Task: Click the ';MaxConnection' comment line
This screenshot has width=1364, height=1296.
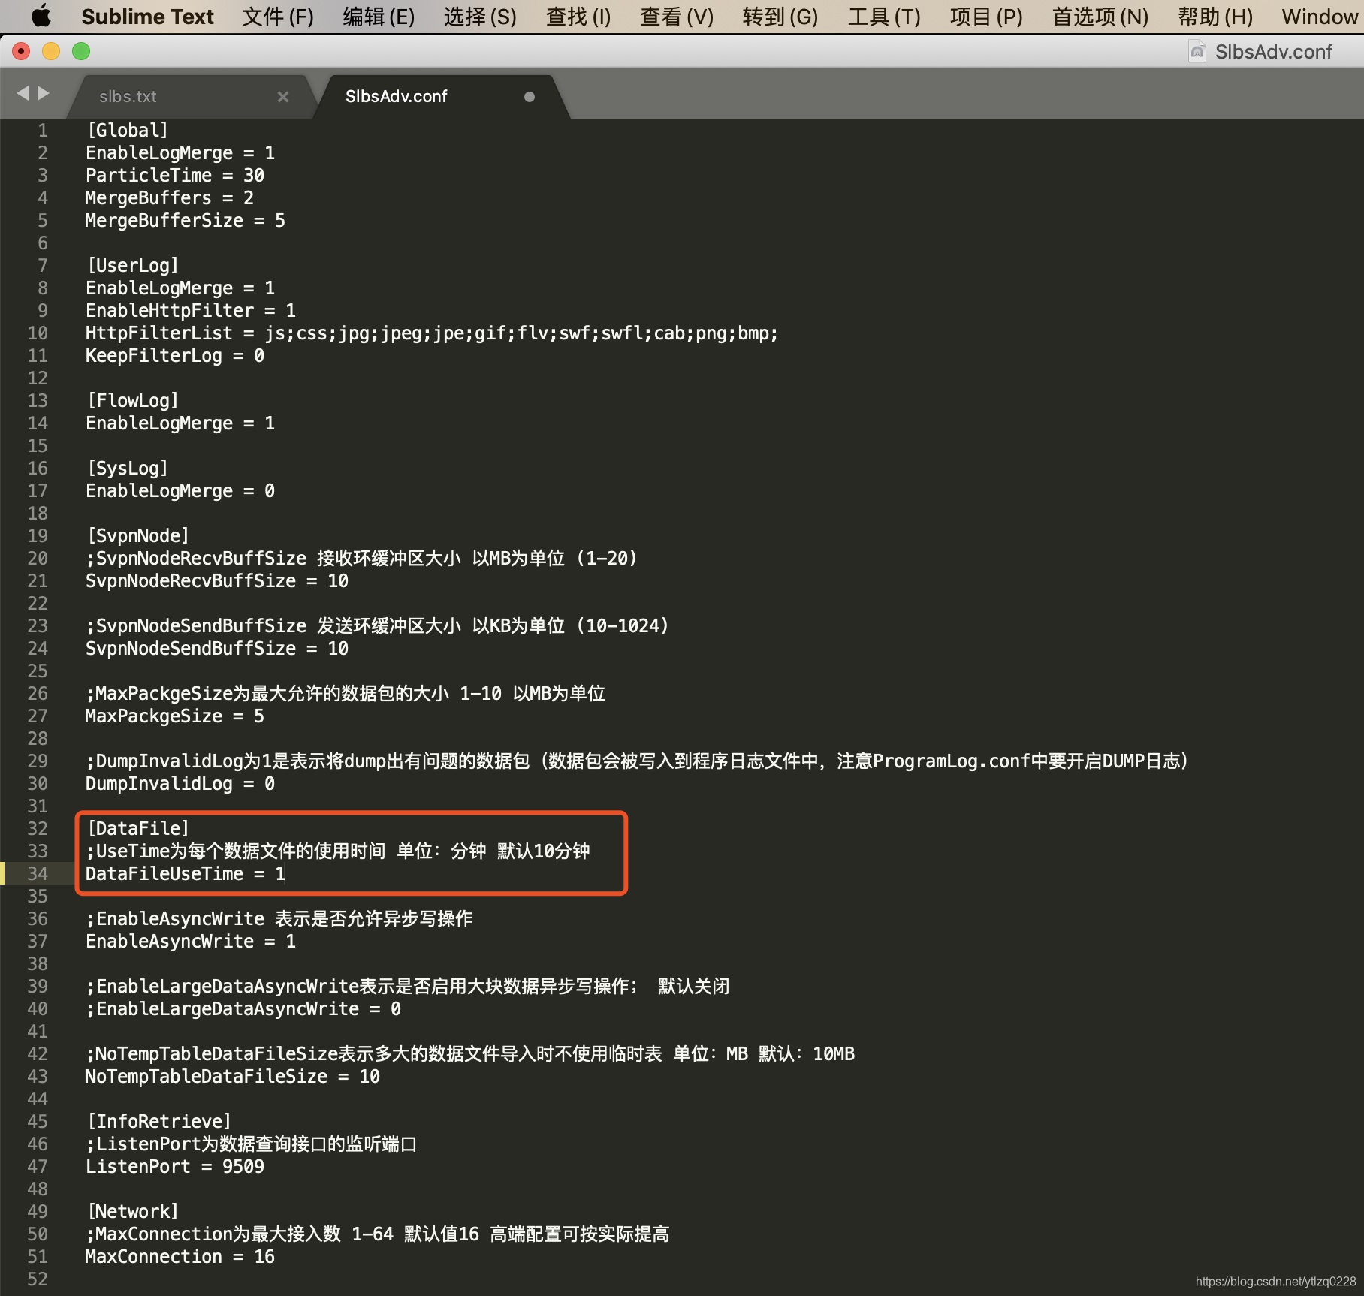Action: pos(377,1234)
